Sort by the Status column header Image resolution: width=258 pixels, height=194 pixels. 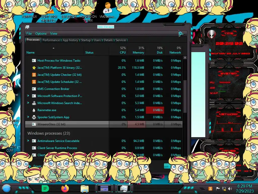click(x=96, y=50)
